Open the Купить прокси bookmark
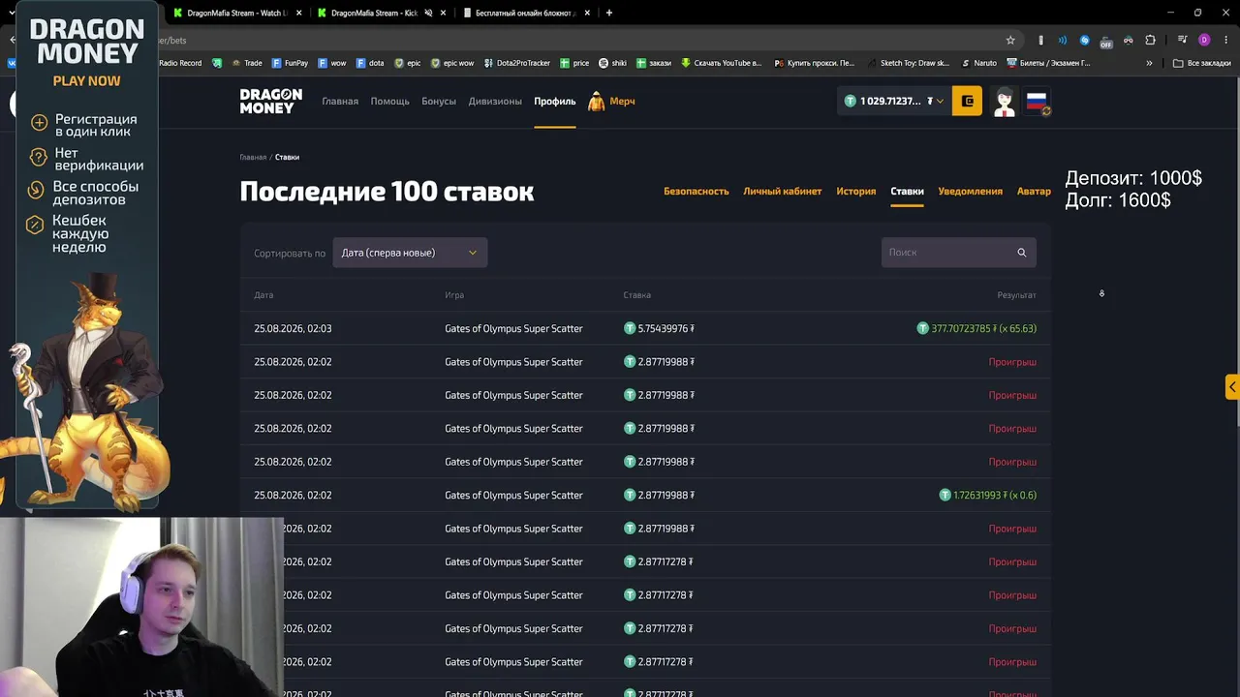The width and height of the screenshot is (1240, 697). (816, 63)
